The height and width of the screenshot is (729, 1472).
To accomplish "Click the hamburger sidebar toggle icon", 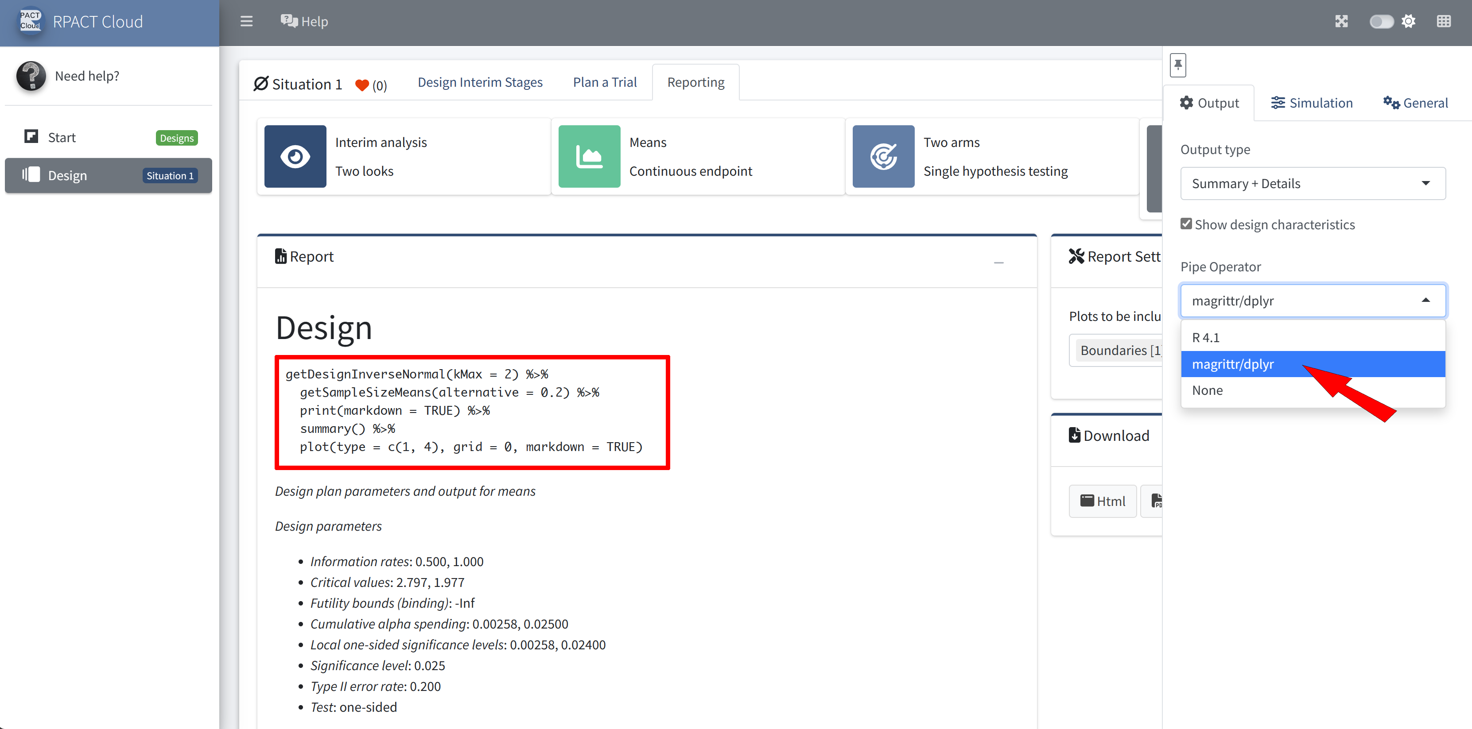I will coord(246,22).
